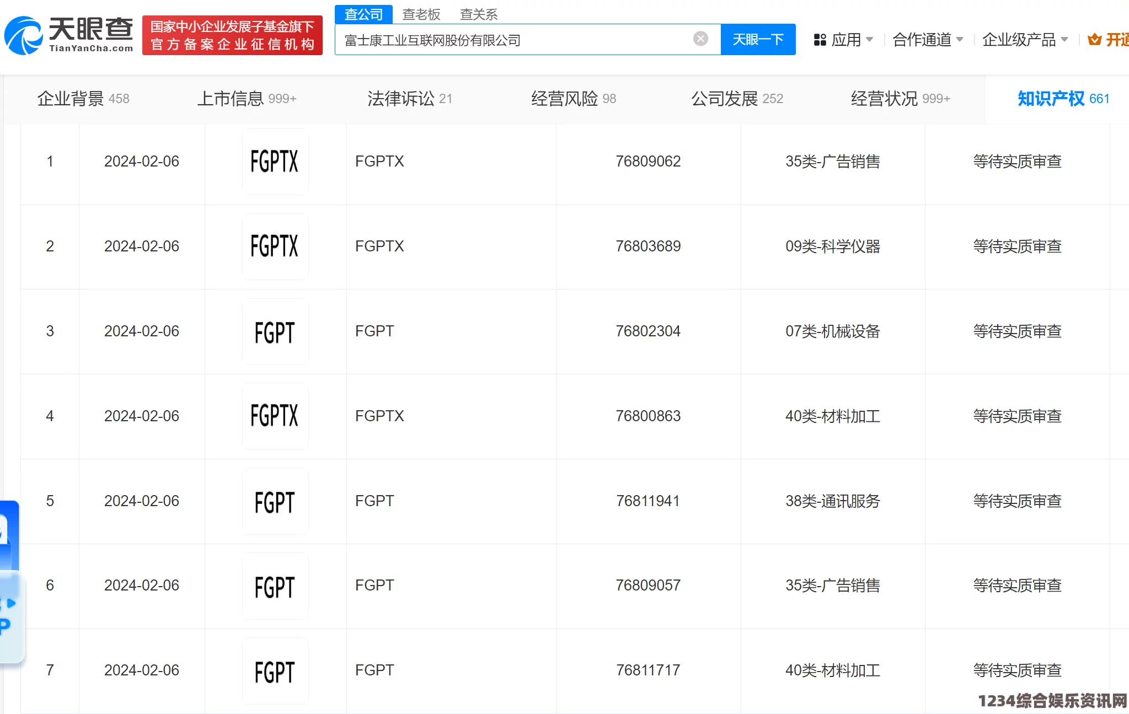The height and width of the screenshot is (714, 1129).
Task: Click the red 官方备案企业征信机构 banner
Action: pos(232,35)
